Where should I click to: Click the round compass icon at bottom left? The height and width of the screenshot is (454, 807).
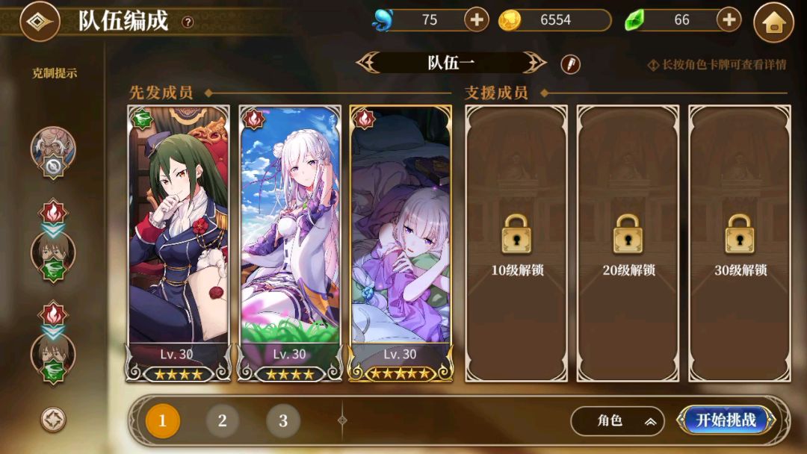pyautogui.click(x=53, y=419)
